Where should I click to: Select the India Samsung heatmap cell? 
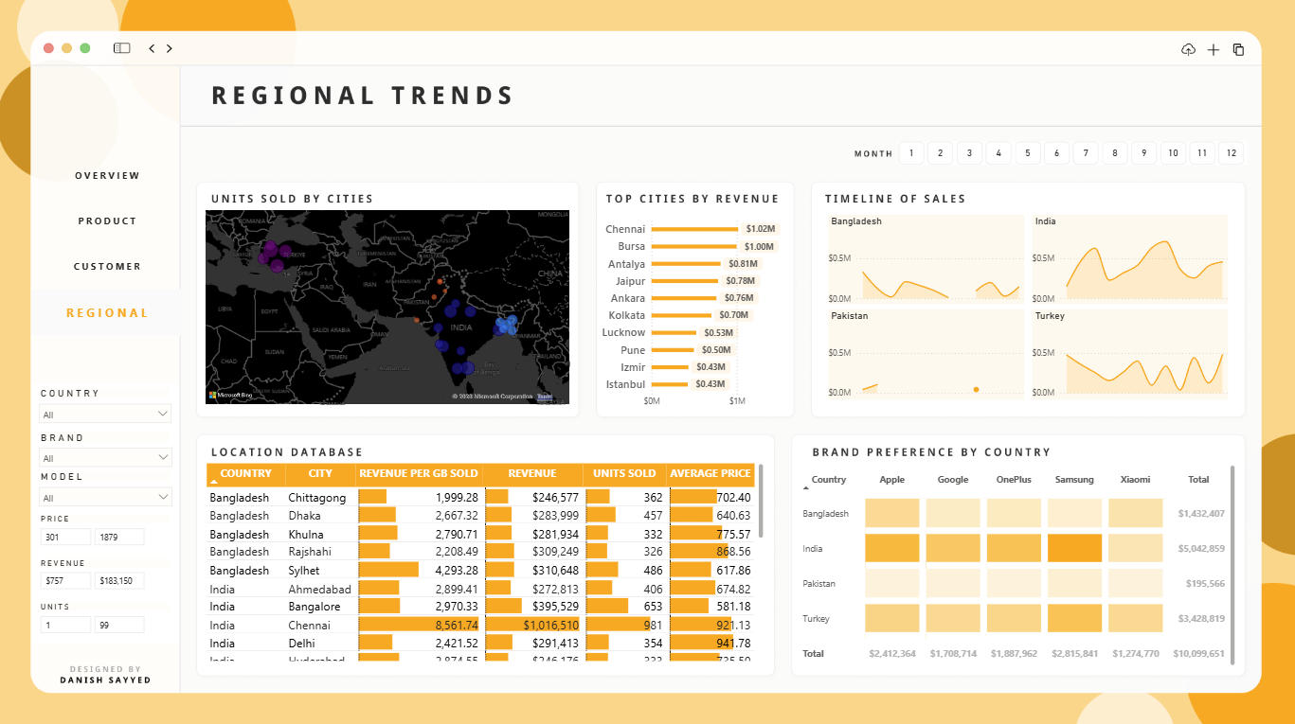[1074, 549]
